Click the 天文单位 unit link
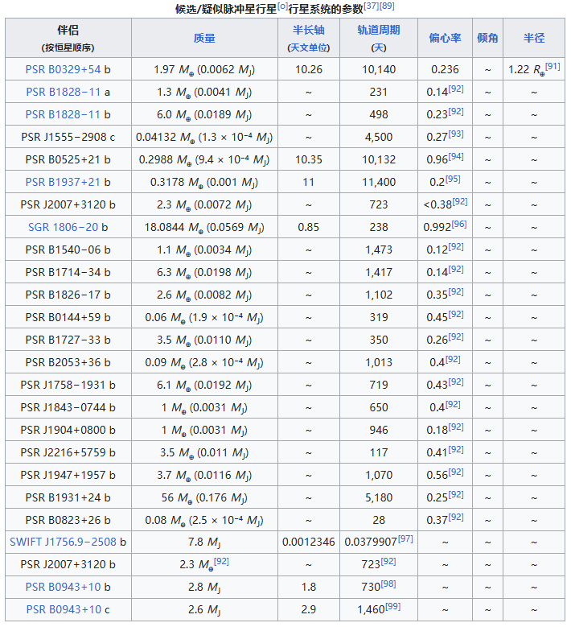 308,47
